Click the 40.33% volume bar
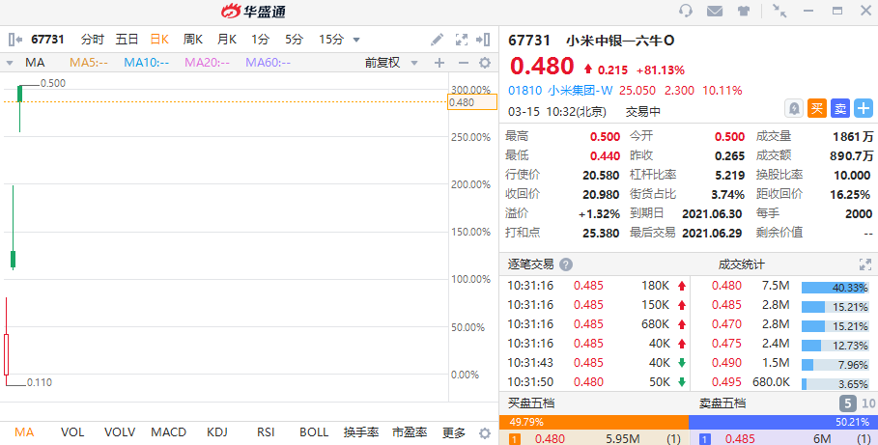878x445 pixels. pos(835,288)
